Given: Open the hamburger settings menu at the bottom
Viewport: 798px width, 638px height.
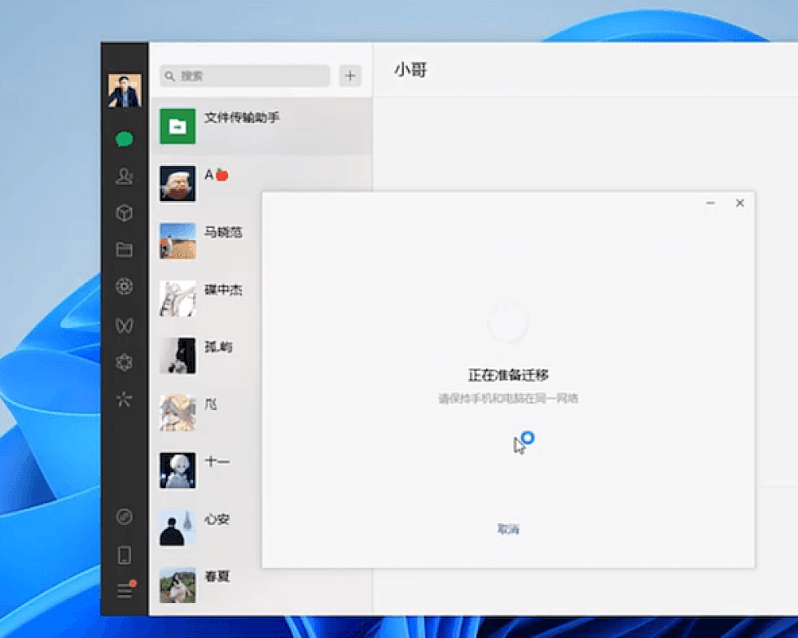Looking at the screenshot, I should [124, 591].
